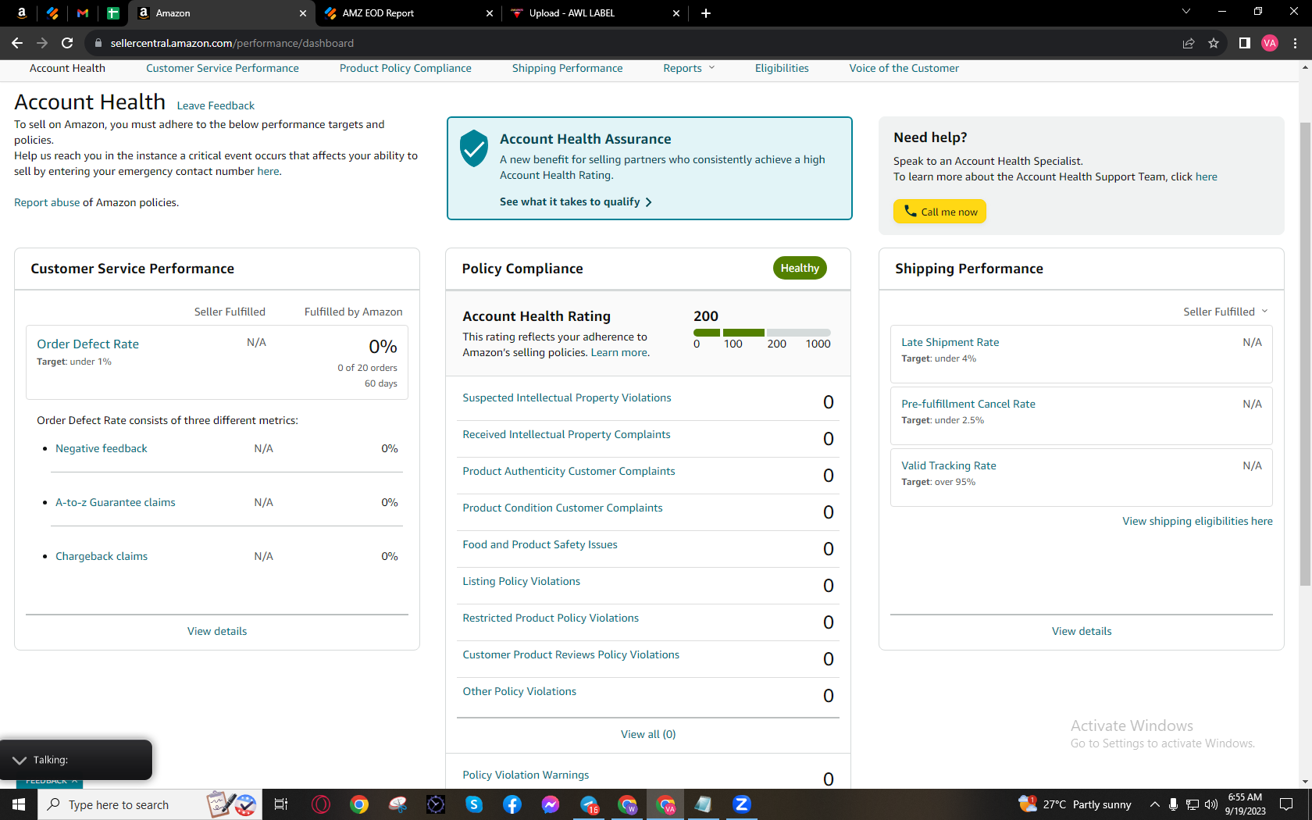Open the Eligibilities menu item
The width and height of the screenshot is (1312, 820).
782,69
